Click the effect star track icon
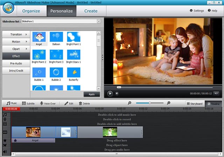 point(5,141)
